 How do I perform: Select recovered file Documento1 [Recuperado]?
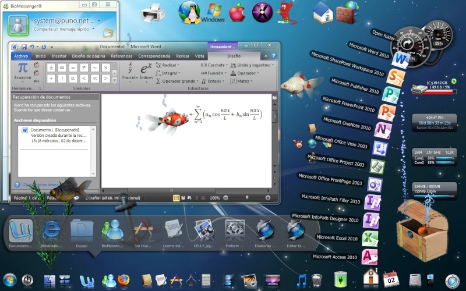pyautogui.click(x=56, y=136)
